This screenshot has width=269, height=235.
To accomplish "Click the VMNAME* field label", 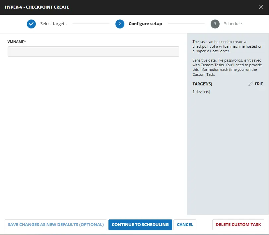I will 17,42.
